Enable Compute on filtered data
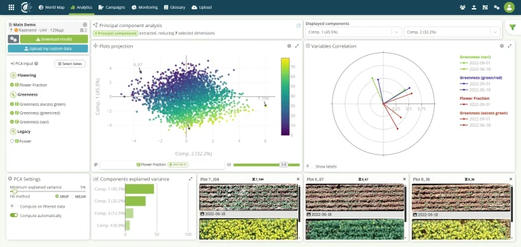 coord(14,206)
